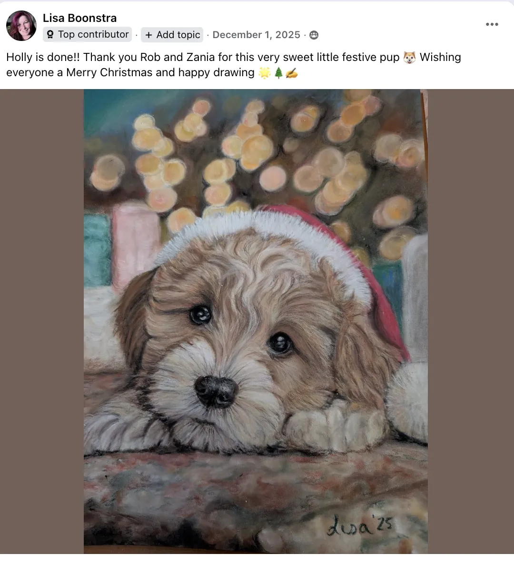Open the three-dot post options menu
Screen dimensions: 514x564
pyautogui.click(x=492, y=24)
